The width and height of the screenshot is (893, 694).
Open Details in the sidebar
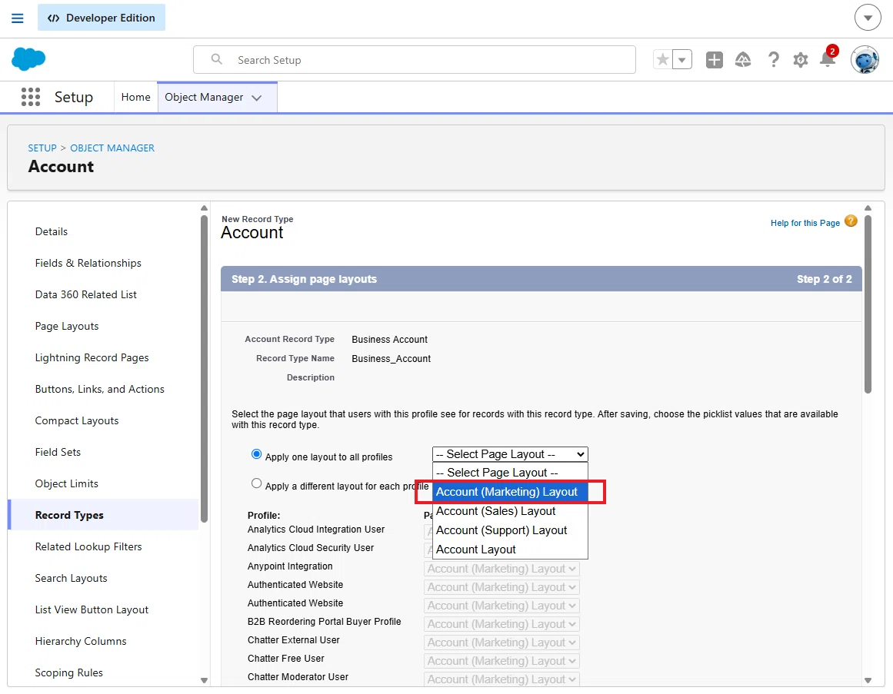coord(52,231)
